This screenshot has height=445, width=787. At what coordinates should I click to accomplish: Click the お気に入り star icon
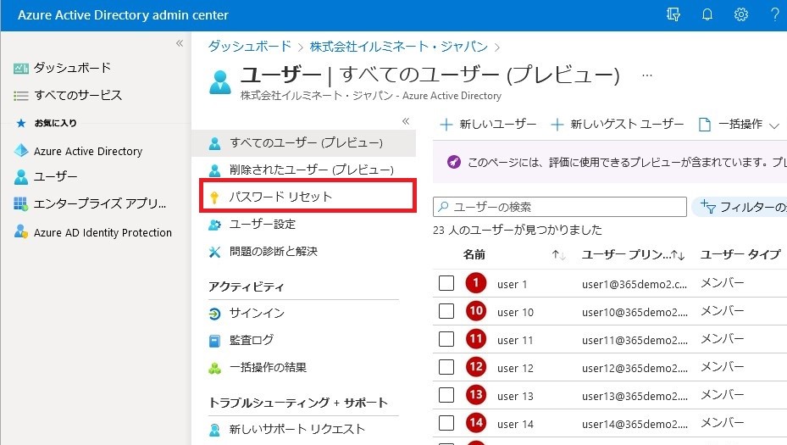pos(20,123)
